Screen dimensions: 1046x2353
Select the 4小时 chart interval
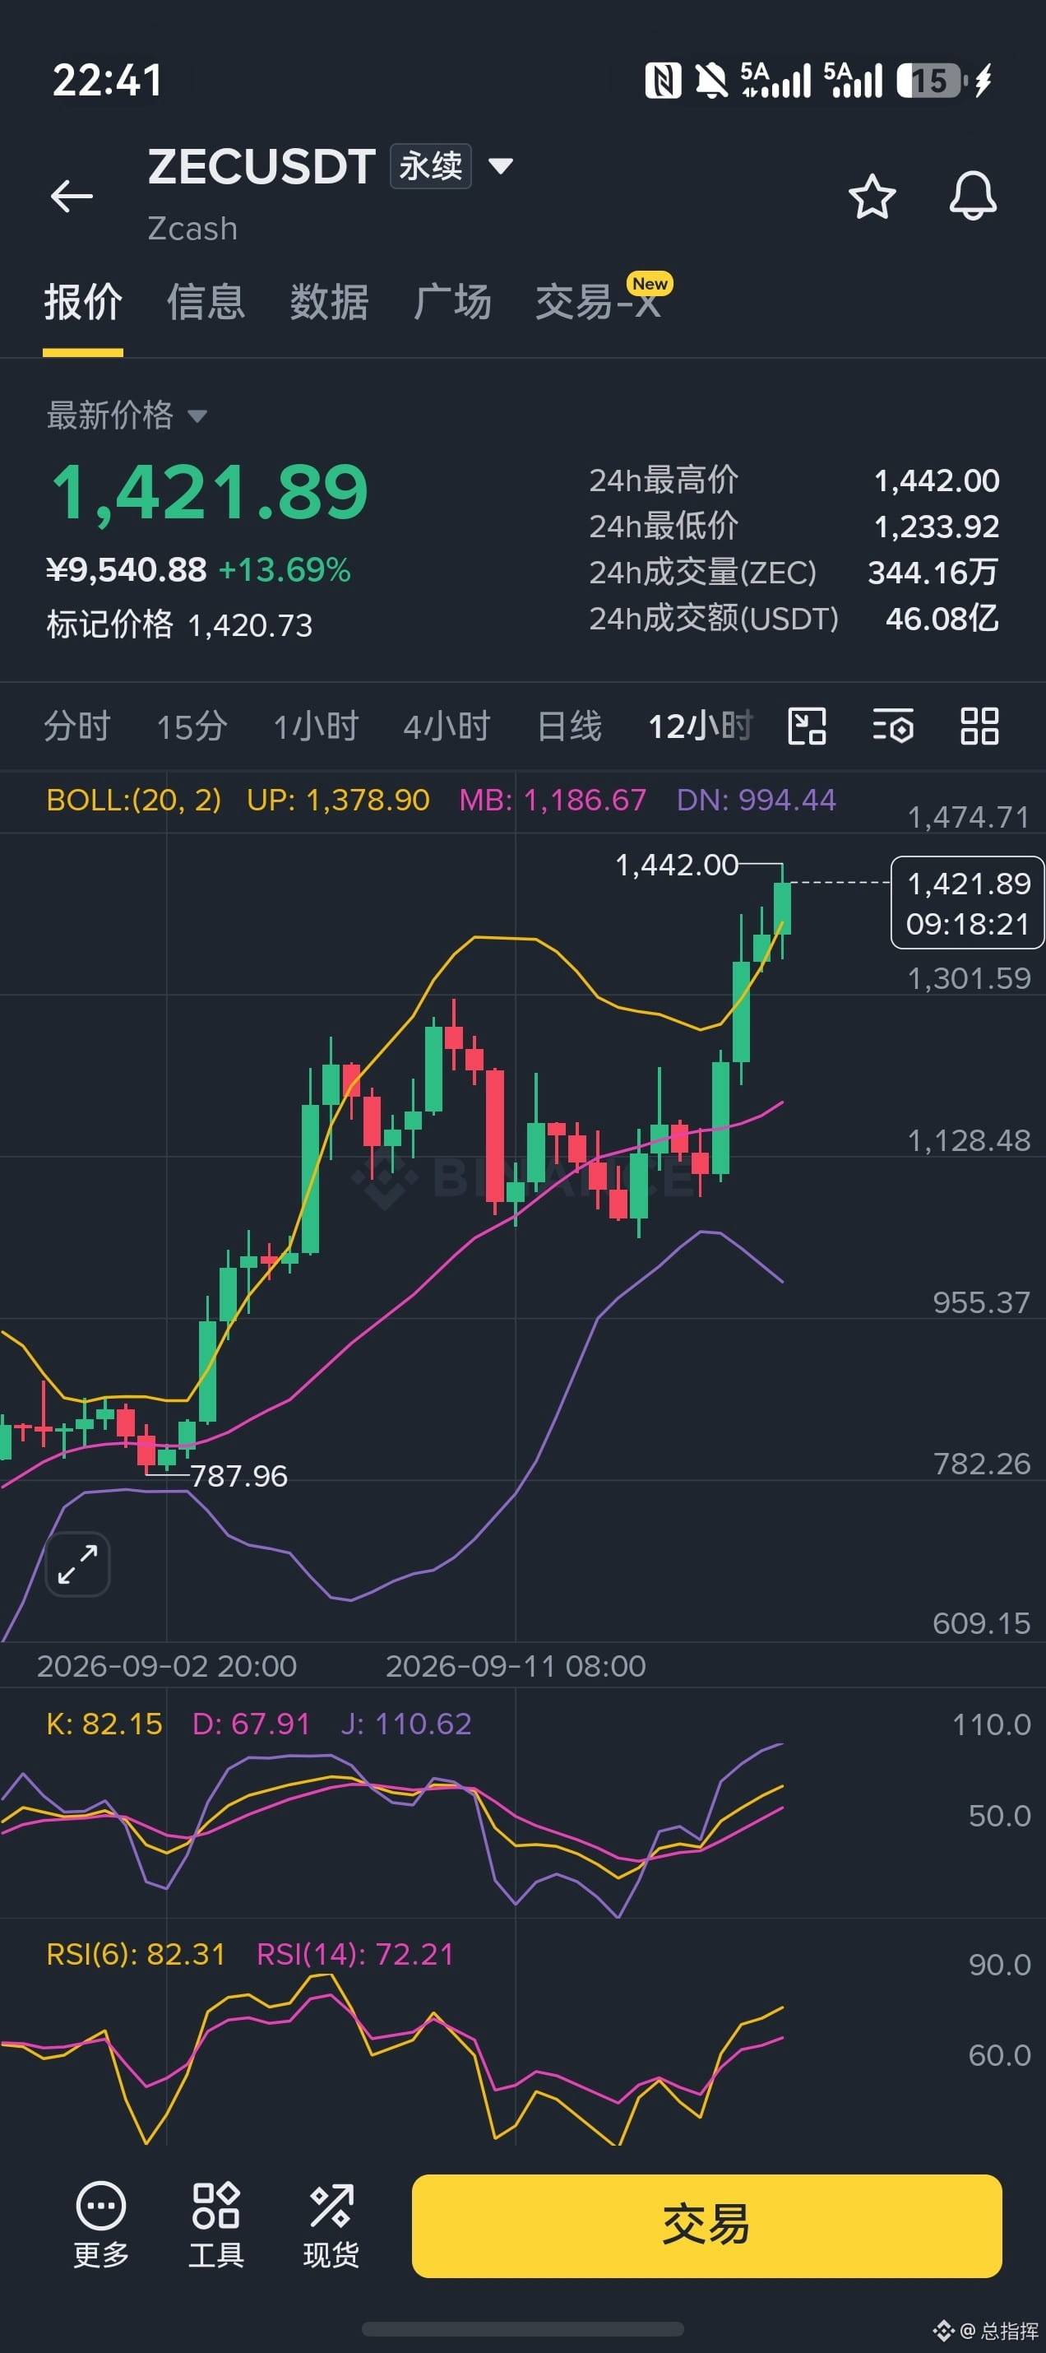447,726
